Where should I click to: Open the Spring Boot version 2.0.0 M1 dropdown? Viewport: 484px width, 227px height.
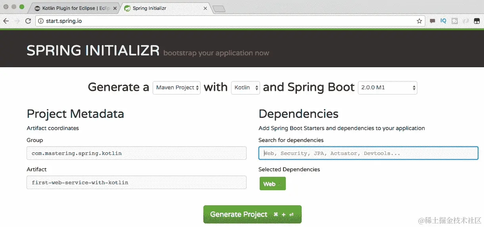pyautogui.click(x=387, y=87)
